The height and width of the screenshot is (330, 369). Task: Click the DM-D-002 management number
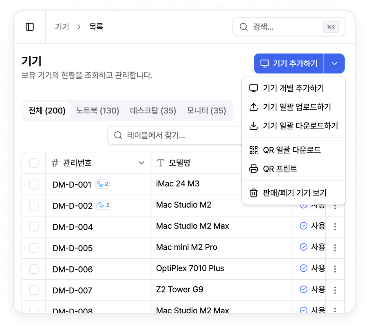(73, 206)
